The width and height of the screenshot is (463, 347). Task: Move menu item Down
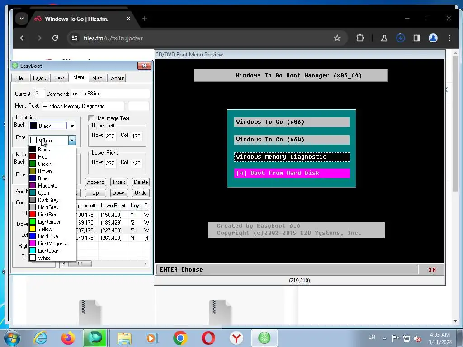119,193
